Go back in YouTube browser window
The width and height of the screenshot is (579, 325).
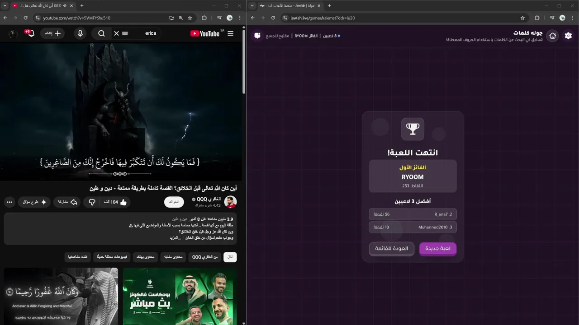(x=5, y=18)
